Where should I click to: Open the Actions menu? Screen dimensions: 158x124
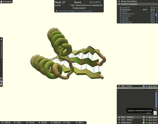(6, 122)
